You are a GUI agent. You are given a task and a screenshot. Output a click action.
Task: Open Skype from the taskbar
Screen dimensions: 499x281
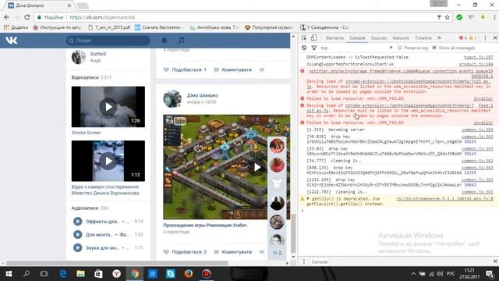pos(171,274)
